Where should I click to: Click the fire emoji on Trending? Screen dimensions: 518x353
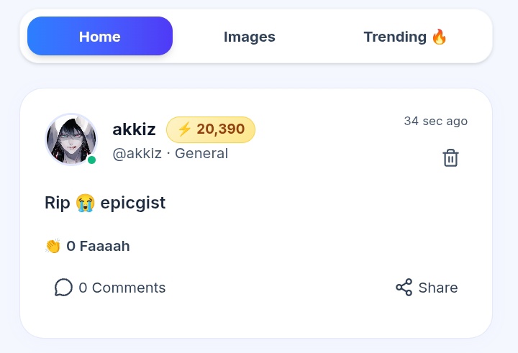(439, 37)
